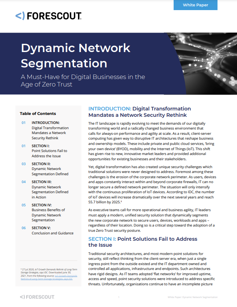This screenshot has height=307, width=237.
Task: Open SECTION IV Business Benefits entry
Action: tap(48, 212)
